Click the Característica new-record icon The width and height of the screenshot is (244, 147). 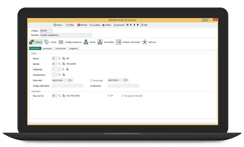[63, 75]
